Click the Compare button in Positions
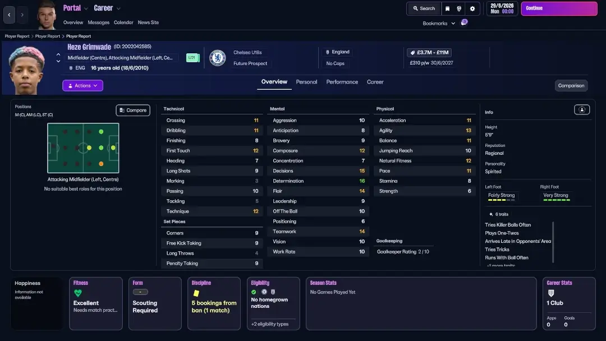The height and width of the screenshot is (341, 606). tap(133, 110)
